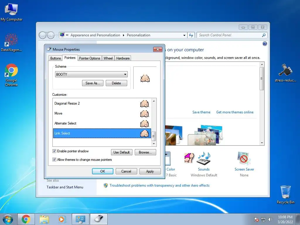The height and width of the screenshot is (225, 300).
Task: Select Diagonal Resize 2 pointer row
Action: pyautogui.click(x=102, y=103)
